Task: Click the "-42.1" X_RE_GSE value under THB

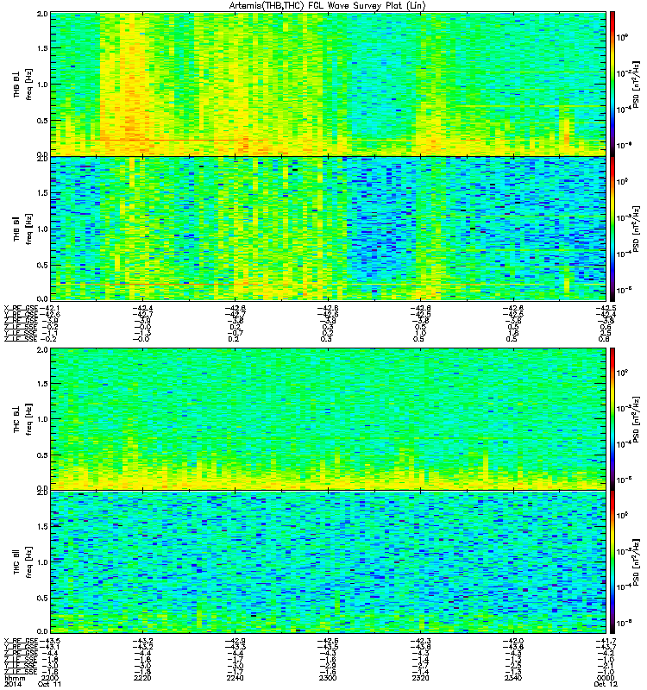Action: point(50,308)
